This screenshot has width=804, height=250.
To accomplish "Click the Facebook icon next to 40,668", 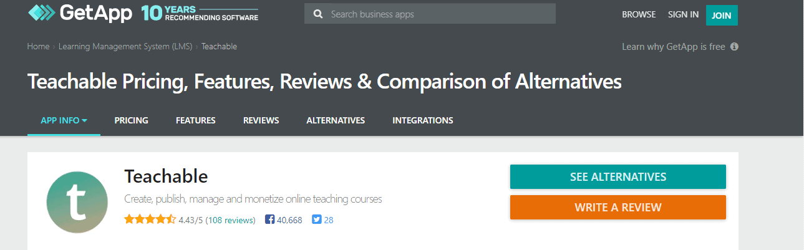I will click(270, 219).
